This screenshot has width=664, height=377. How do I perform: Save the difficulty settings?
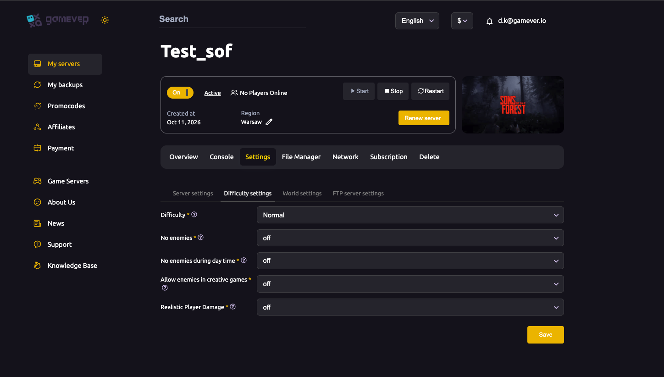point(546,335)
